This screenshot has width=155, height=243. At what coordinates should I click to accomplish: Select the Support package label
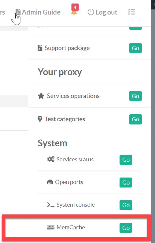click(67, 48)
